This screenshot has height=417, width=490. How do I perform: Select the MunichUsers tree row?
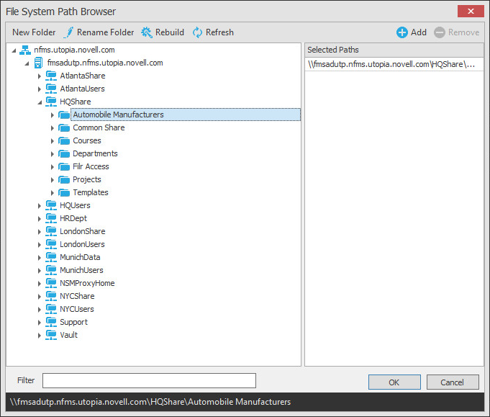click(81, 270)
